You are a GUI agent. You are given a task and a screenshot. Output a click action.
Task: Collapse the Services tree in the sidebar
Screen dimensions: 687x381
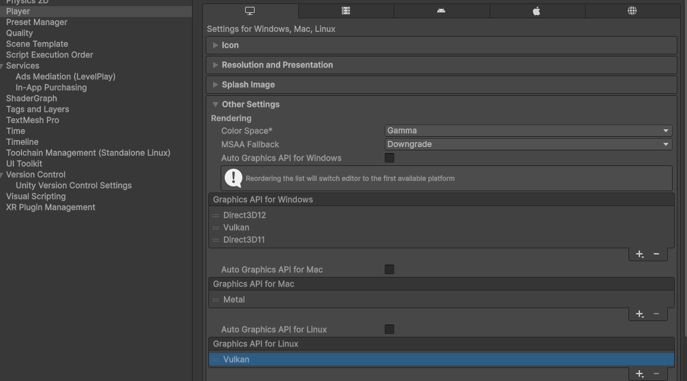pos(2,66)
